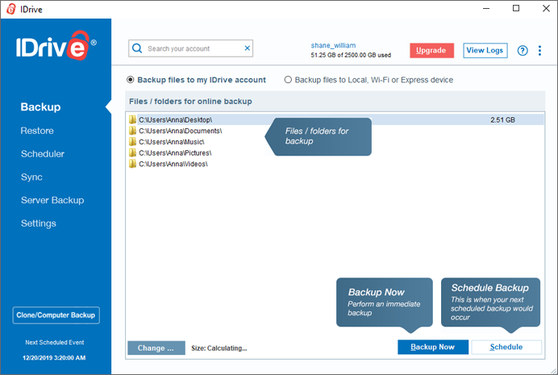The height and width of the screenshot is (375, 558).
Task: Click the Desktop folder icon
Action: click(x=133, y=120)
